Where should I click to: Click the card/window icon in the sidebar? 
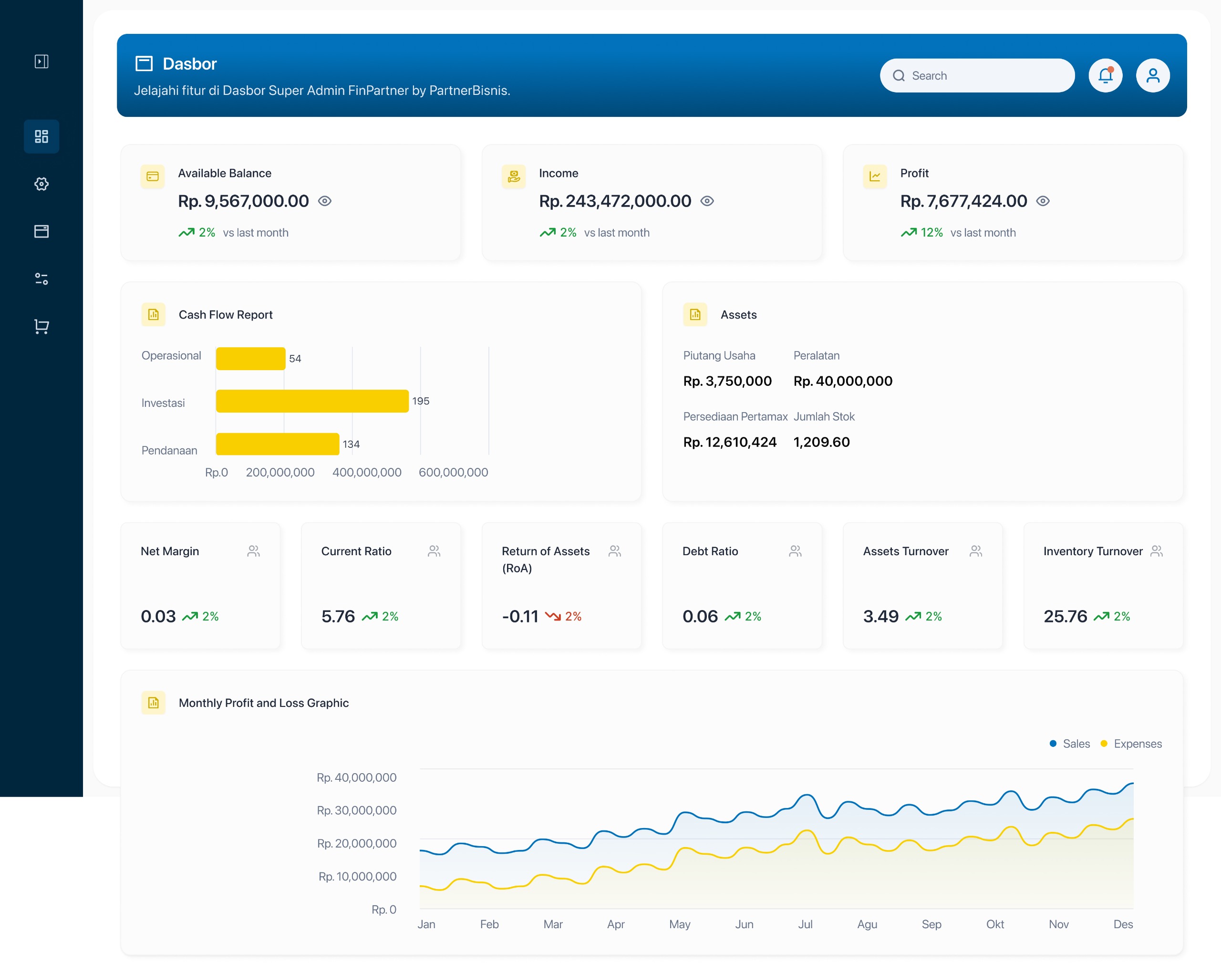point(41,231)
